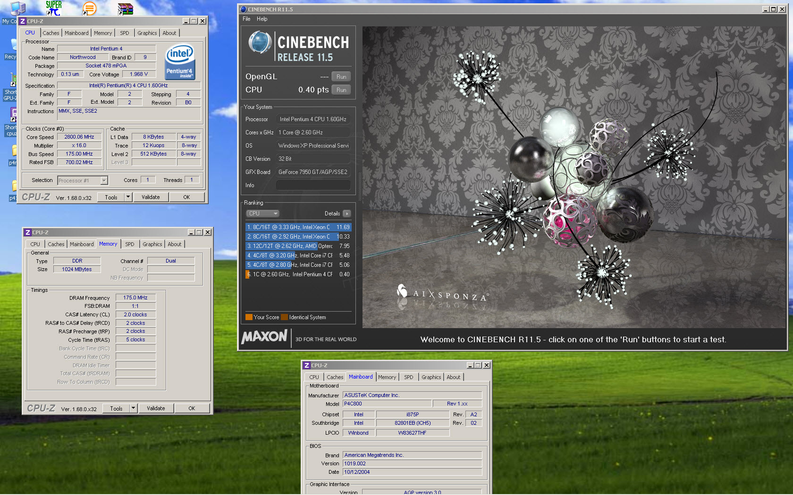Click the rendered spheres image in Cinebench
Image resolution: width=793 pixels, height=495 pixels.
574,177
